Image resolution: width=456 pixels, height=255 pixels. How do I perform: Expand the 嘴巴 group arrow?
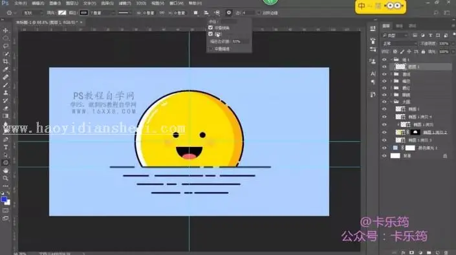391,81
